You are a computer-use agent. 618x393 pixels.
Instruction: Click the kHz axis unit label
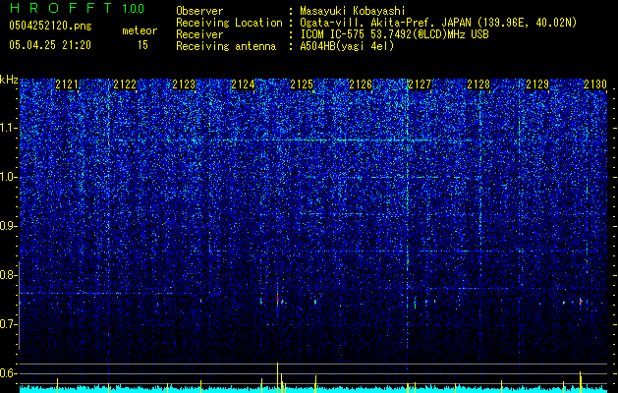tap(9, 80)
